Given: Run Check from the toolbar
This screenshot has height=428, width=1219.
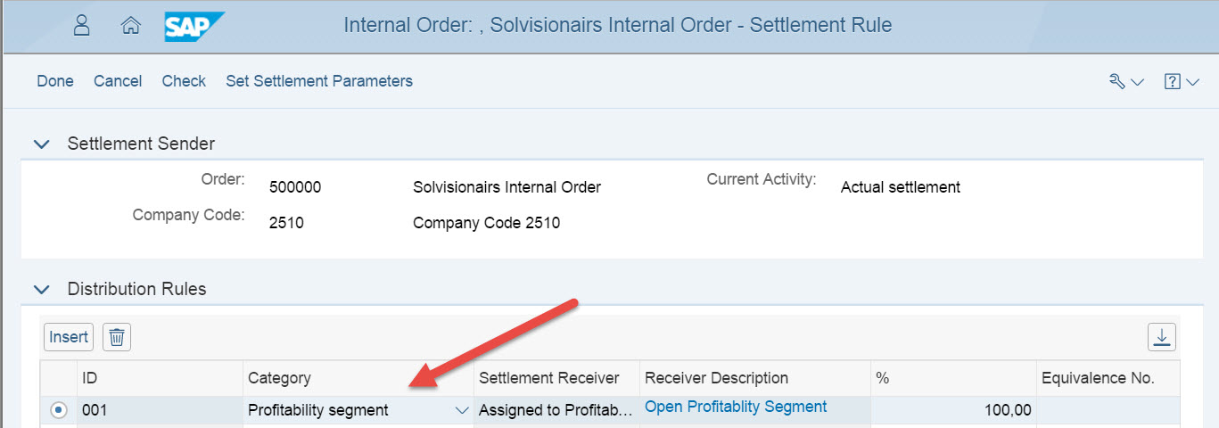Looking at the screenshot, I should (184, 81).
